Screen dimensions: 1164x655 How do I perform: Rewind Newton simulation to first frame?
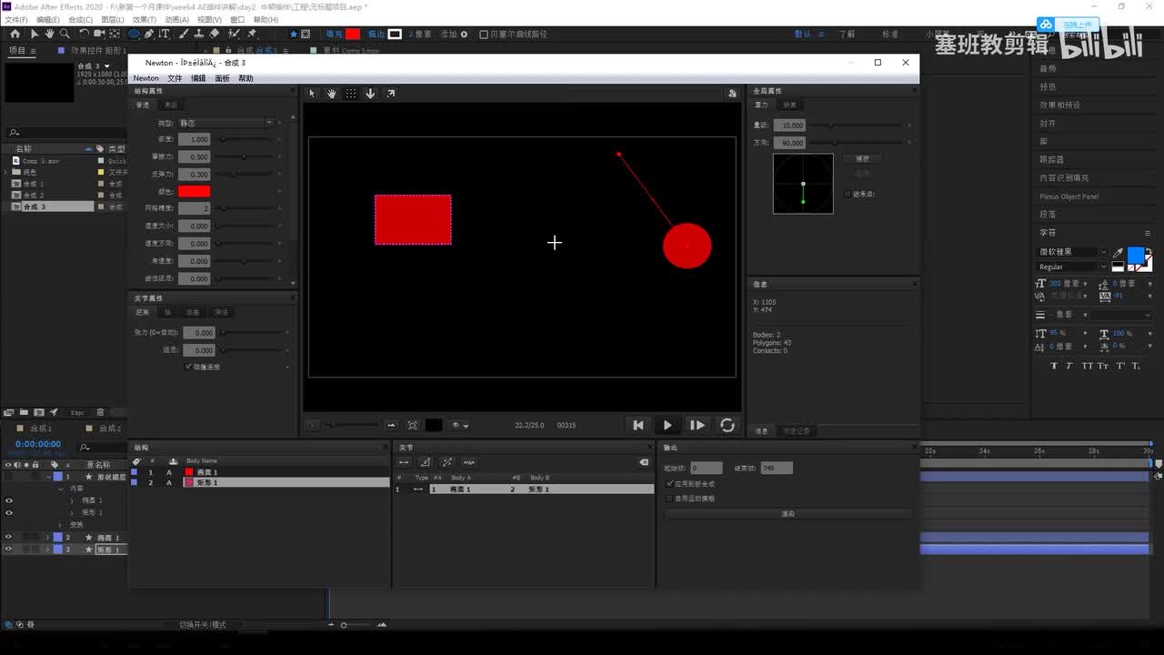coord(638,425)
